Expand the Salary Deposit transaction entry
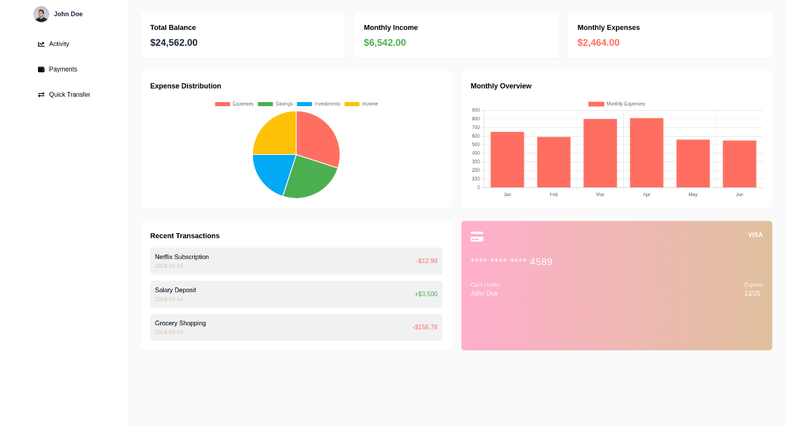812x426 pixels. coord(296,293)
